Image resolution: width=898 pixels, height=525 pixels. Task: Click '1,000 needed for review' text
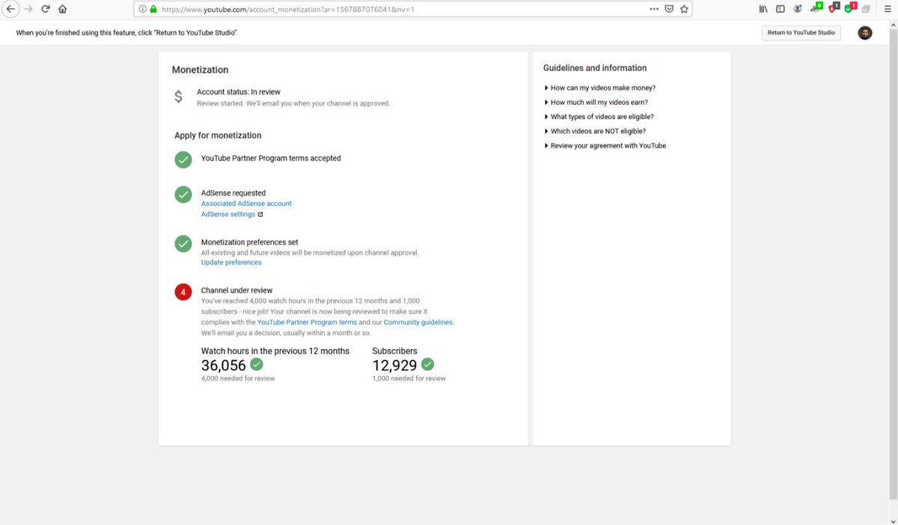pyautogui.click(x=409, y=378)
